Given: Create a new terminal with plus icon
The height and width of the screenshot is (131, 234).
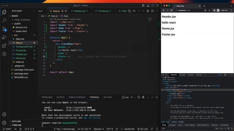Looking at the screenshot, I should pyautogui.click(x=132, y=97).
